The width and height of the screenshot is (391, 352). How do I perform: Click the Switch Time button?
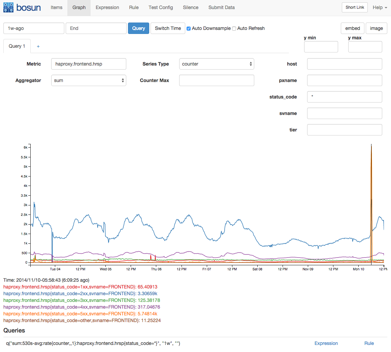click(168, 28)
